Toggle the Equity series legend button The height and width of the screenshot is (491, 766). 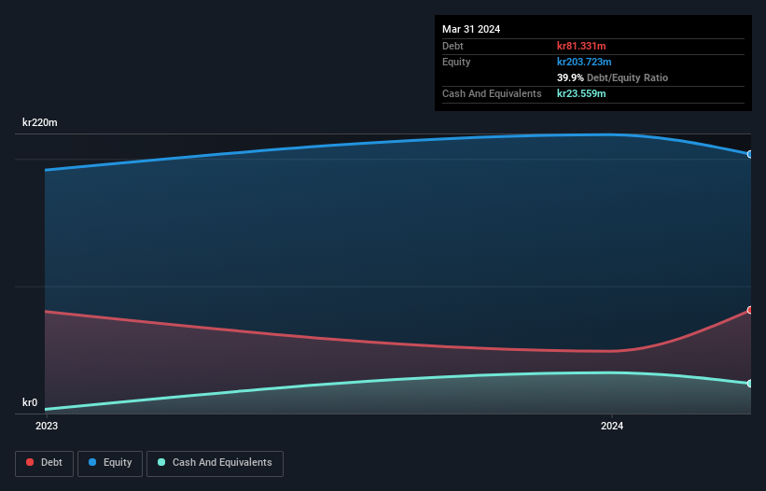(x=110, y=463)
